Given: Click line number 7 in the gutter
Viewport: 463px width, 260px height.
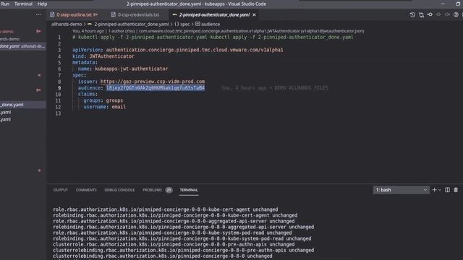Looking at the screenshot, I should pyautogui.click(x=59, y=75).
